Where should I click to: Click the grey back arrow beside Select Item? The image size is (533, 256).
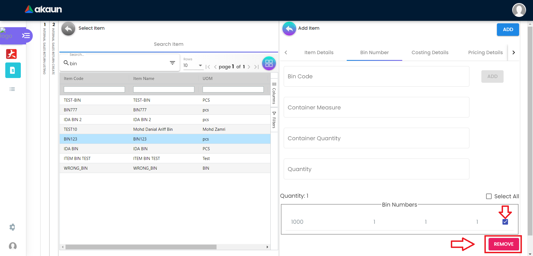click(x=68, y=29)
